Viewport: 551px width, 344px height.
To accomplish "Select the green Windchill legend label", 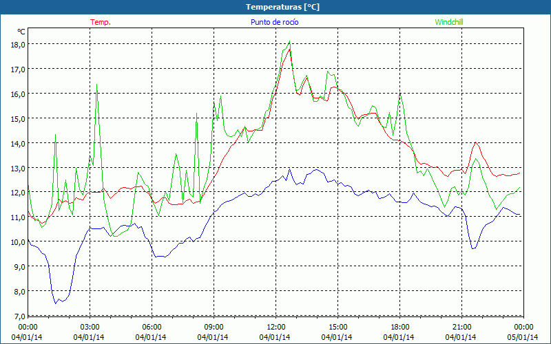I will [x=449, y=22].
